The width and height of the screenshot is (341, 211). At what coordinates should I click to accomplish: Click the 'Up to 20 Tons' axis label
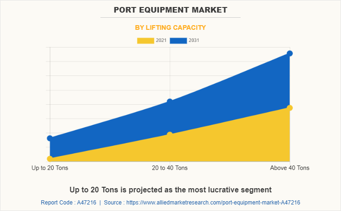50,168
